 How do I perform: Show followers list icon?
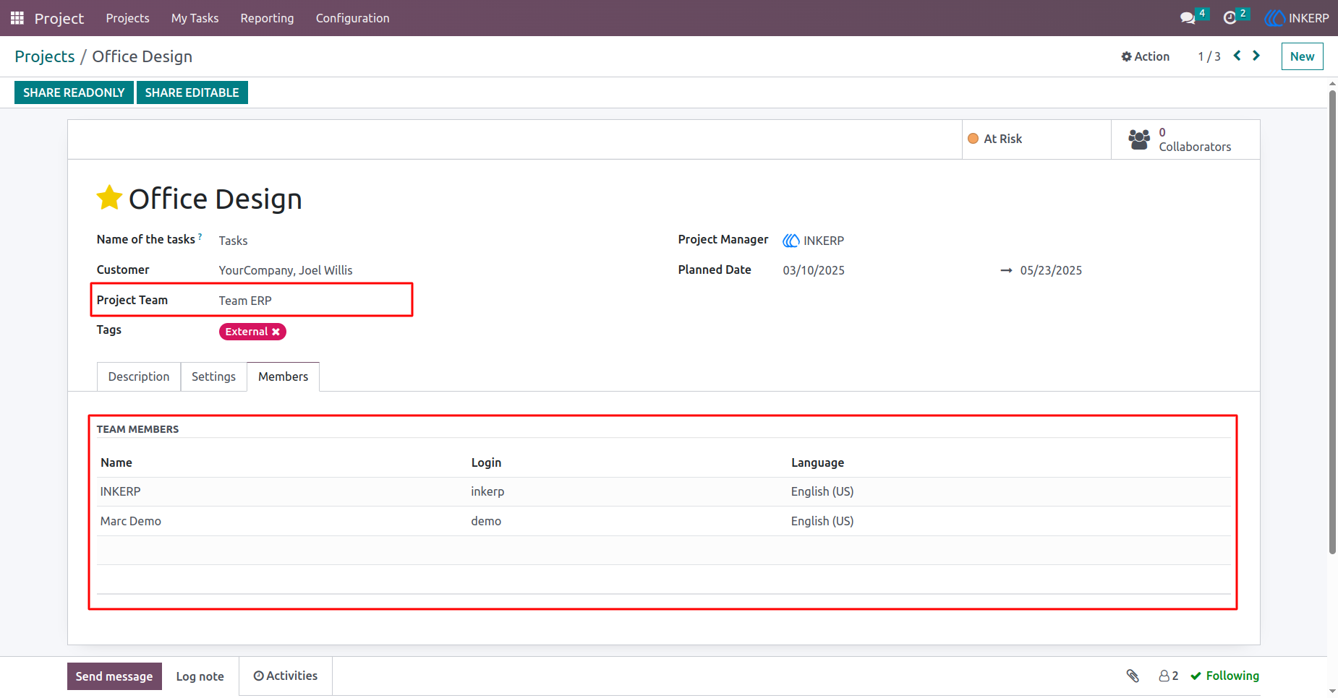tap(1168, 676)
